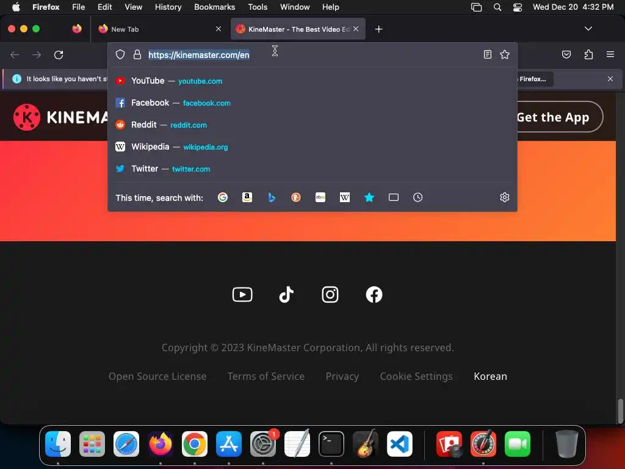Search with Google in address bar
625x469 pixels.
pos(222,197)
